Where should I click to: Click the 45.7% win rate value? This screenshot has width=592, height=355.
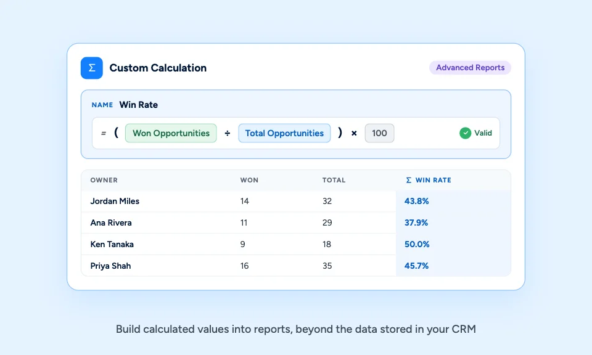(x=416, y=266)
